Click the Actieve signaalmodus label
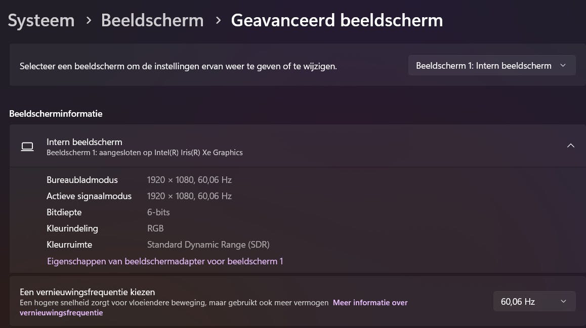The width and height of the screenshot is (586, 328). (89, 196)
